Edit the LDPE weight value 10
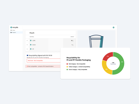This screenshot has height=104, width=139. click(72, 41)
